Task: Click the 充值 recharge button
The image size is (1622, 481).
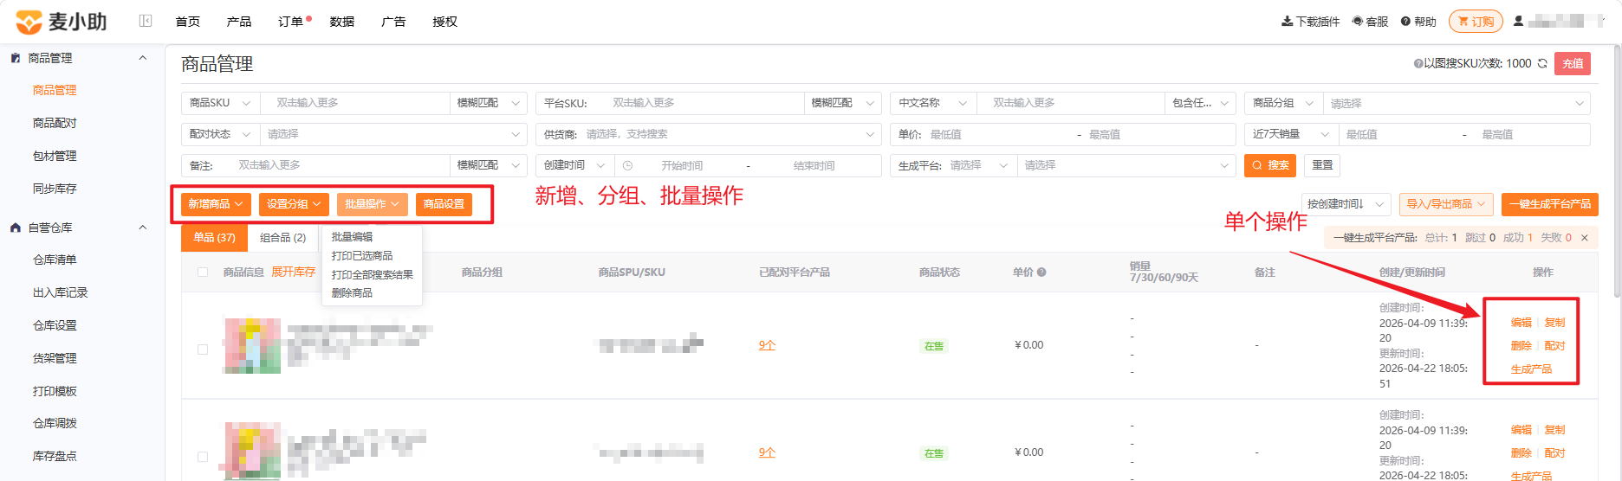Action: click(1573, 63)
